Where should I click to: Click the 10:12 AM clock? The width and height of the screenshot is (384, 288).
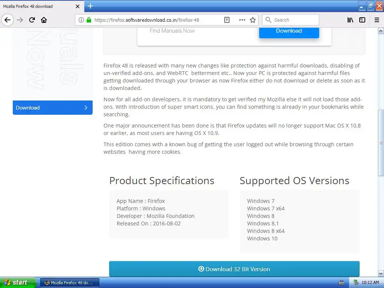370,282
